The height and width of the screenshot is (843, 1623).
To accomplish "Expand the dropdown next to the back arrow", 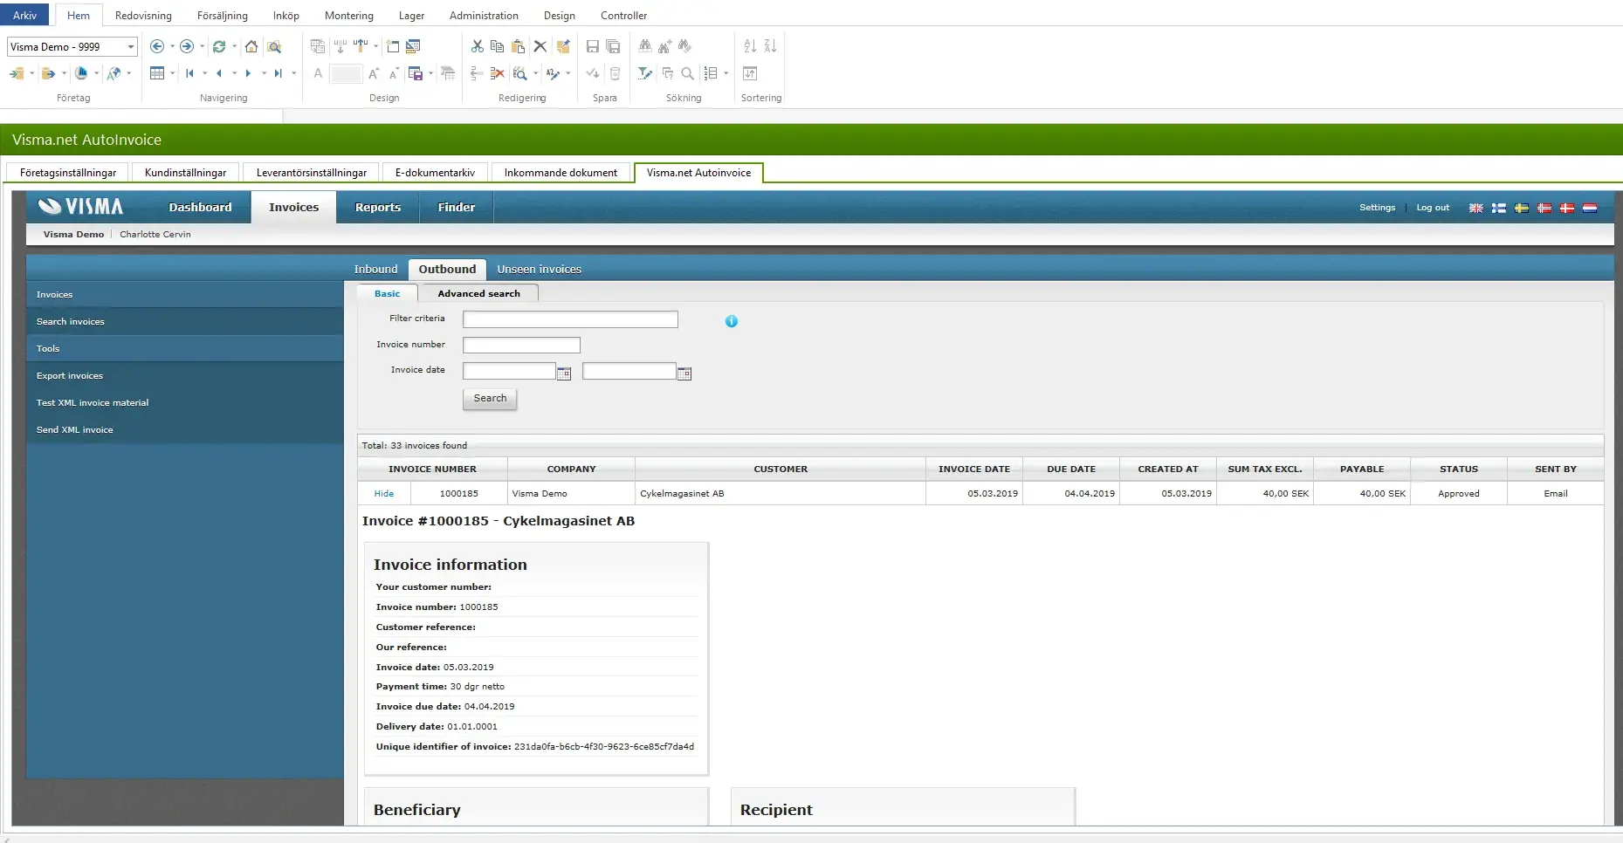I will pos(171,46).
